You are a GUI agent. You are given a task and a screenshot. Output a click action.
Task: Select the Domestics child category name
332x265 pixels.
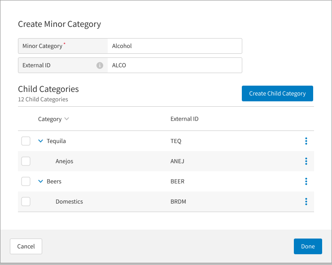click(69, 202)
